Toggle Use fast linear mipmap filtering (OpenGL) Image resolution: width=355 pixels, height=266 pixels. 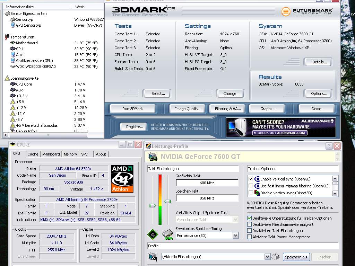pos(251,186)
